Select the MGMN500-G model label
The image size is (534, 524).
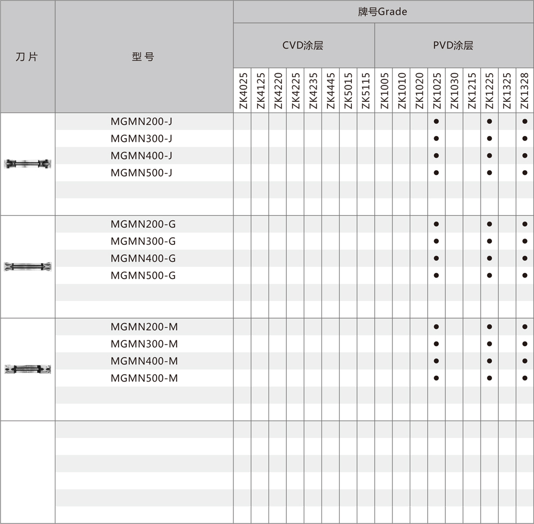click(x=143, y=275)
